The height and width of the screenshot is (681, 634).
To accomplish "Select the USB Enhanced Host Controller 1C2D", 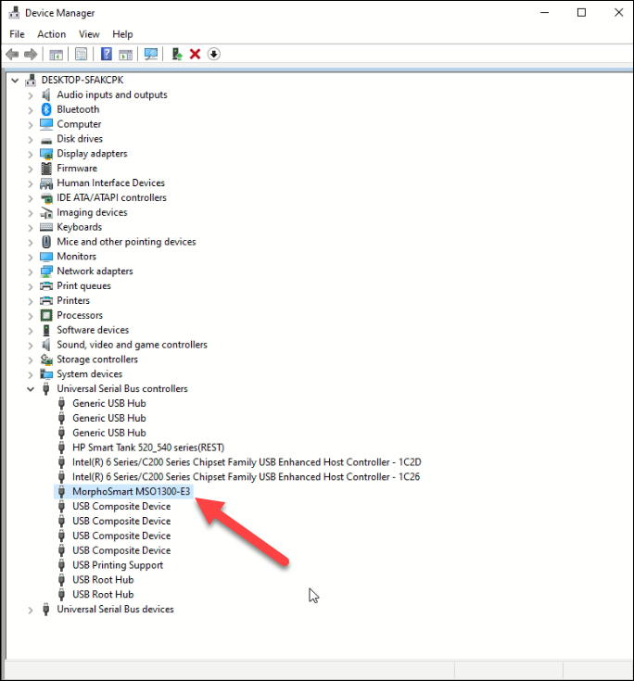I will 247,462.
